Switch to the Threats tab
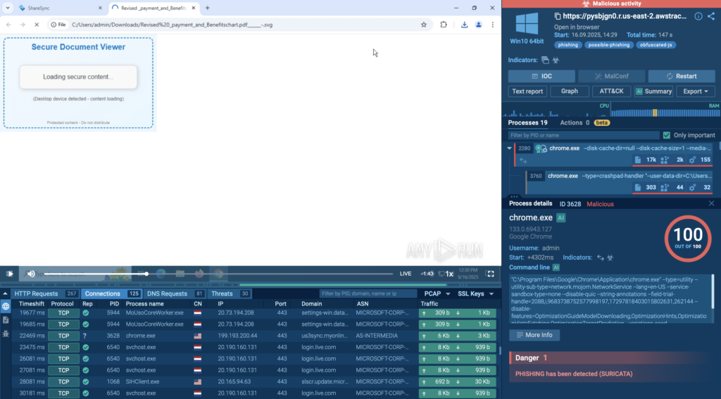The width and height of the screenshot is (721, 399). tap(230, 293)
